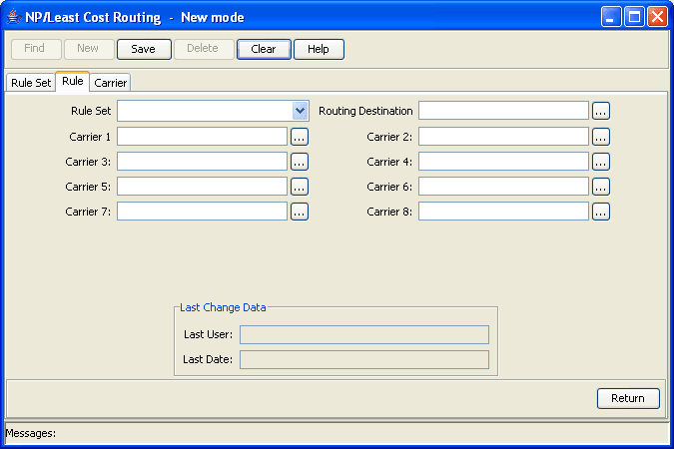Open the Carrier 6 lookup button

point(601,187)
